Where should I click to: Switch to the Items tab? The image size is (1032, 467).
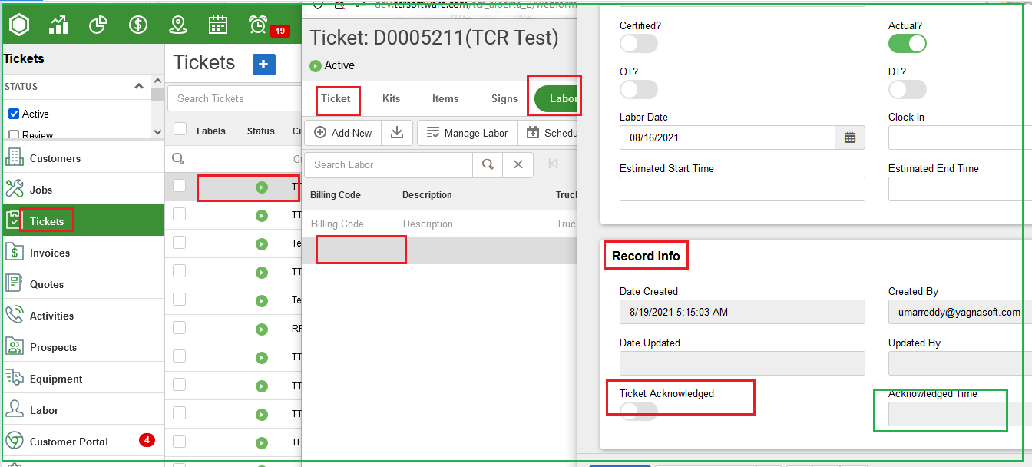pos(445,98)
